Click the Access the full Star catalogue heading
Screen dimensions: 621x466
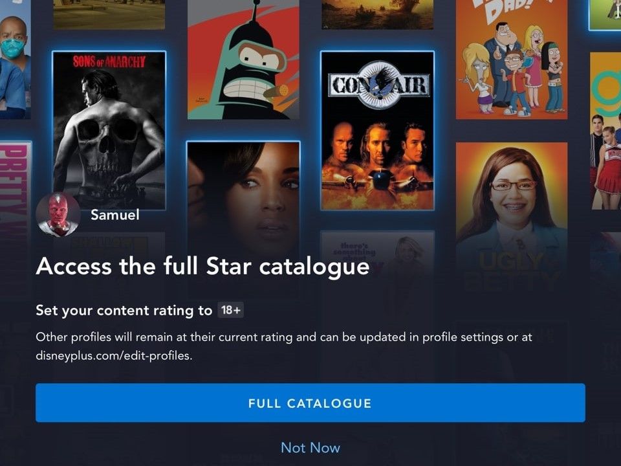[x=202, y=266]
